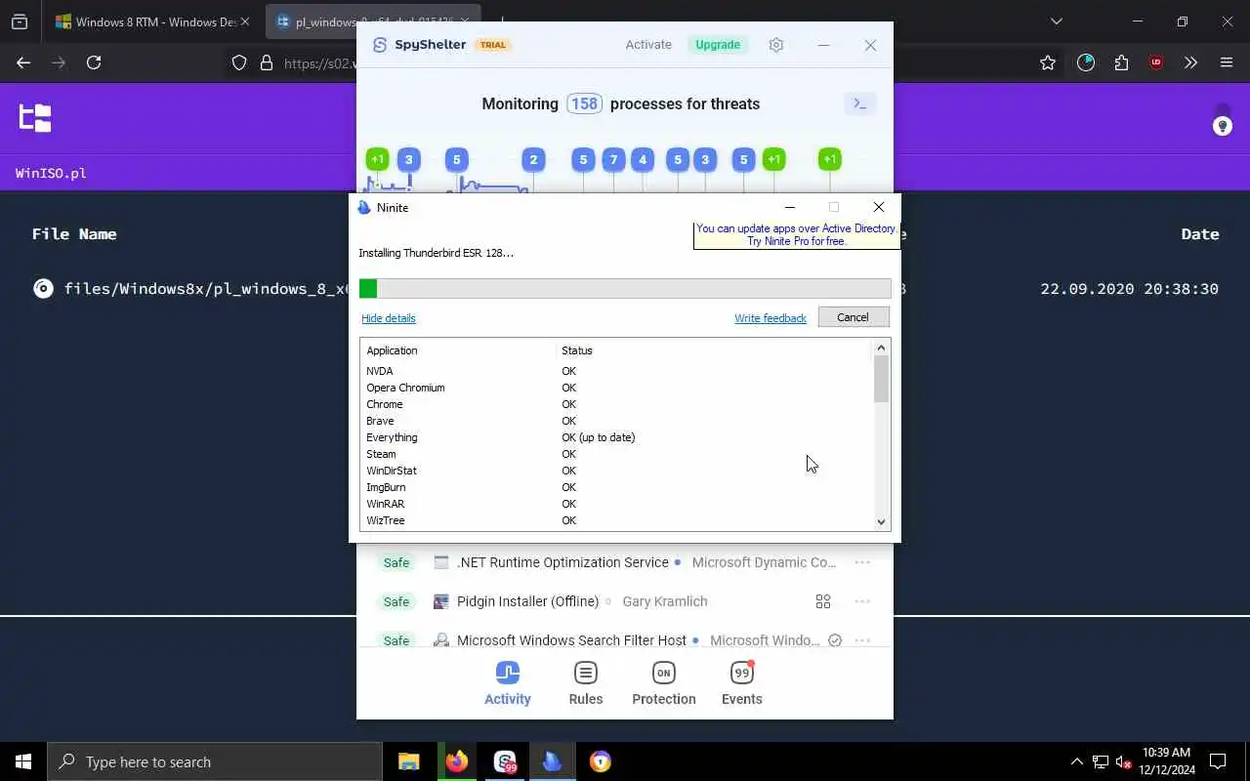Click verified check icon on Windows Search Filter Host
This screenshot has height=781, width=1250.
835,640
